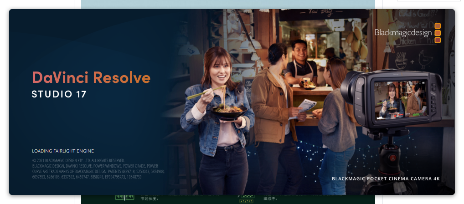Click the "LOADING FAIRLIGHT ENGINE" status text
The width and height of the screenshot is (464, 204).
[x=63, y=151]
